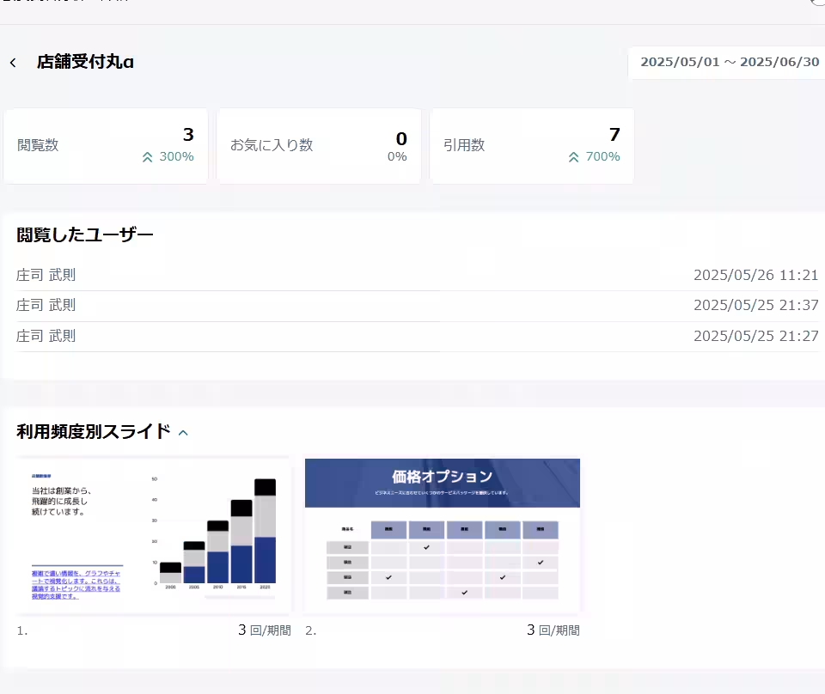This screenshot has width=825, height=694.
Task: Click the circular icon at the top right
Action: [818, 4]
